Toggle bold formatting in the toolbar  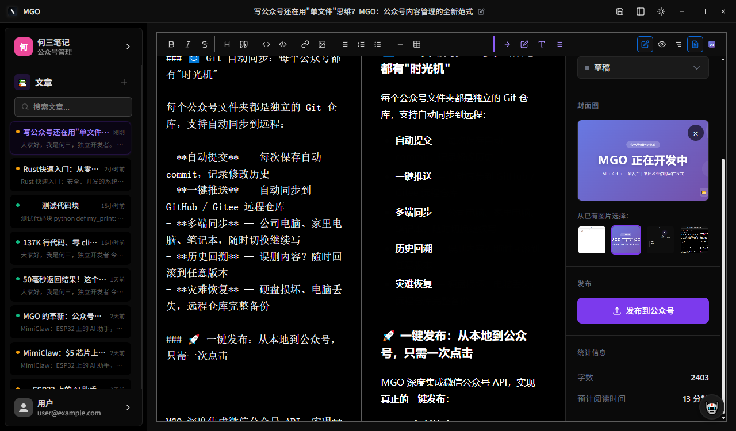pos(171,44)
